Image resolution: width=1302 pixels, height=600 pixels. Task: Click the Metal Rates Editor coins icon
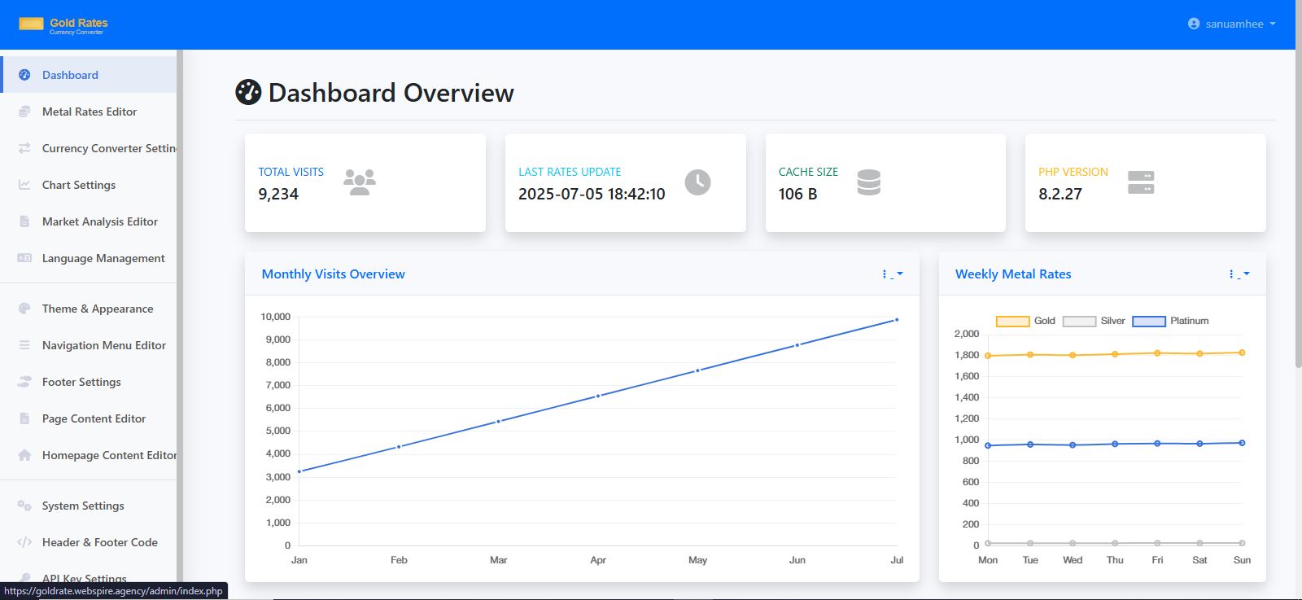click(24, 112)
